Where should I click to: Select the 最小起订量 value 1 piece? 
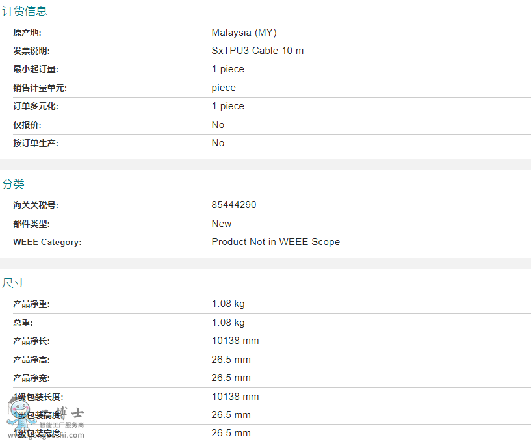(228, 69)
